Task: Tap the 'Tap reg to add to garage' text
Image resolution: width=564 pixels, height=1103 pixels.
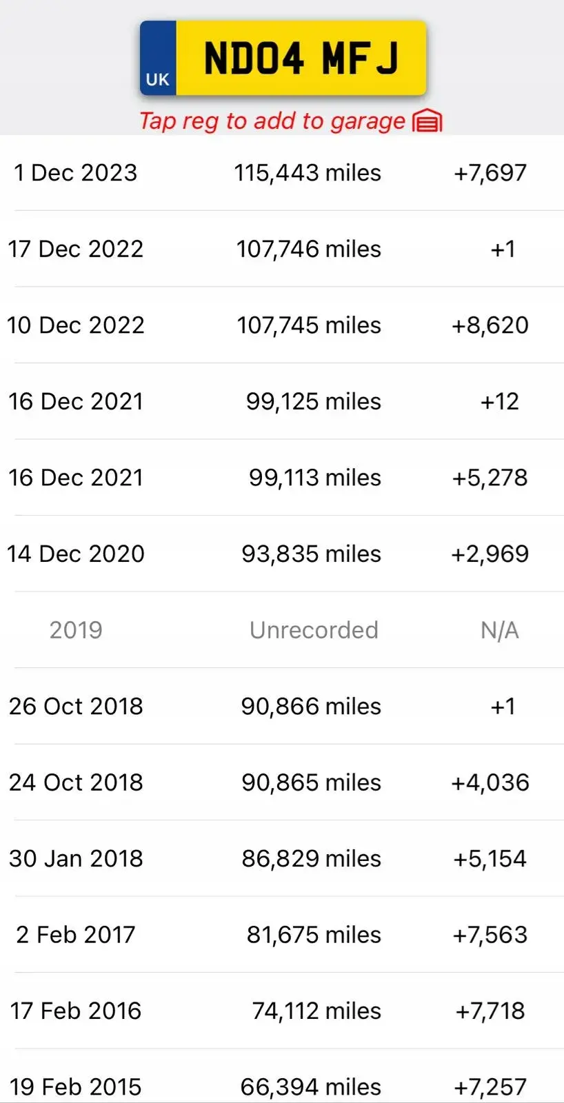Action: tap(272, 121)
